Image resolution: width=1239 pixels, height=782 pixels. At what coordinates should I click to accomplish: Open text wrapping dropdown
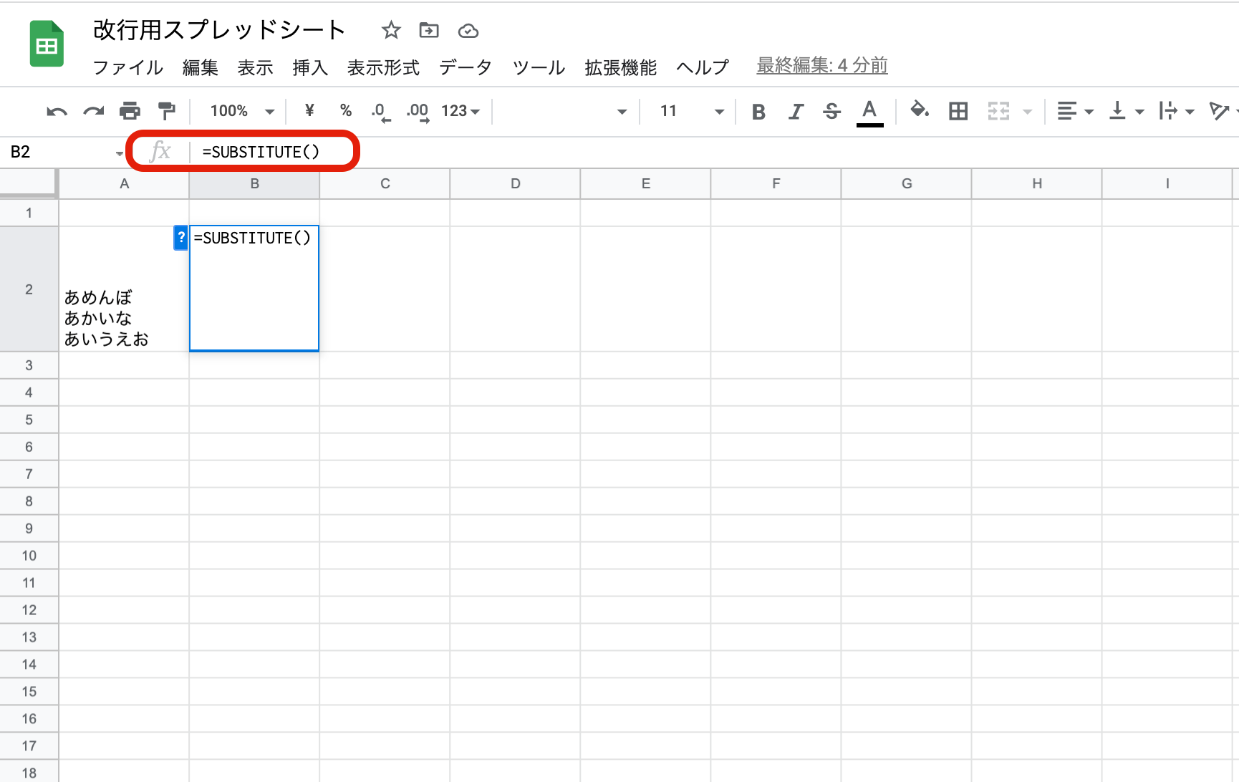coord(1176,111)
